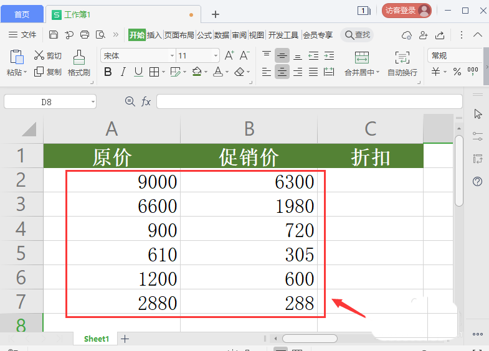Click the clear formatting eraser icon
489x351 pixels.
[x=239, y=72]
